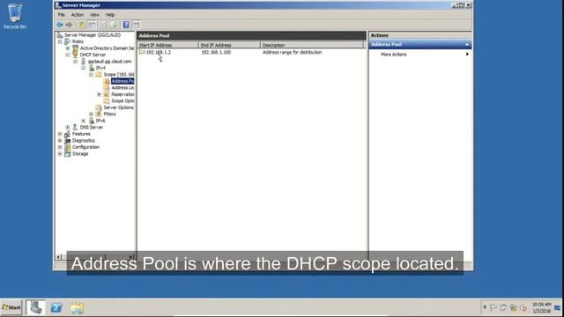Click the blue Help toolbar icon
564x317 pixels.
click(x=126, y=25)
